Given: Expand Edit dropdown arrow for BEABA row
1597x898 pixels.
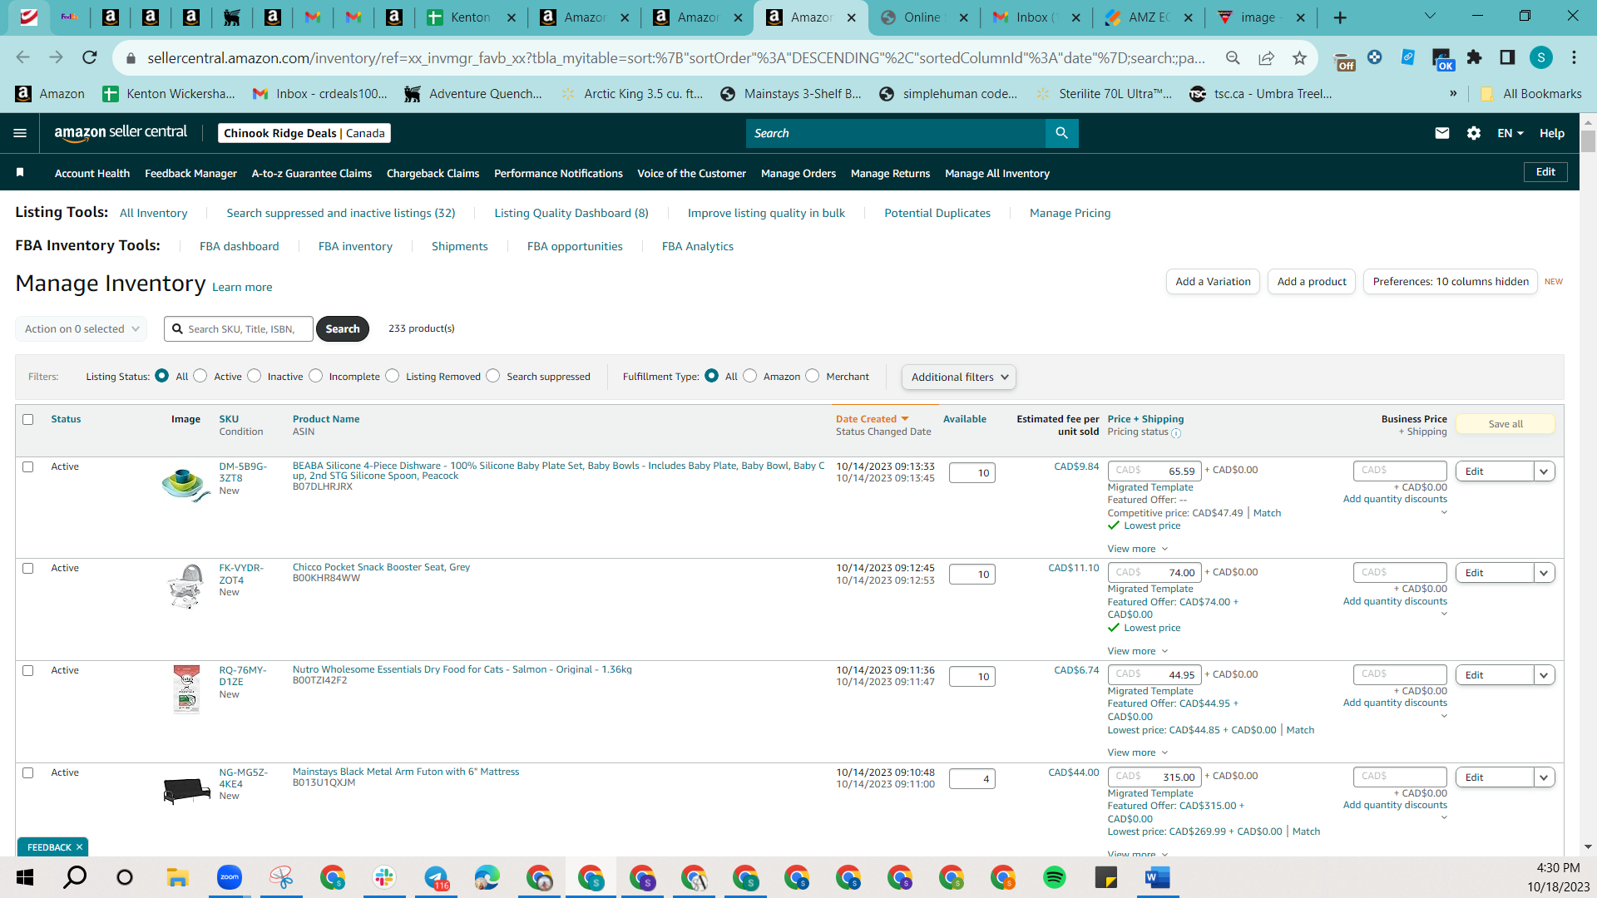Looking at the screenshot, I should click(1544, 471).
